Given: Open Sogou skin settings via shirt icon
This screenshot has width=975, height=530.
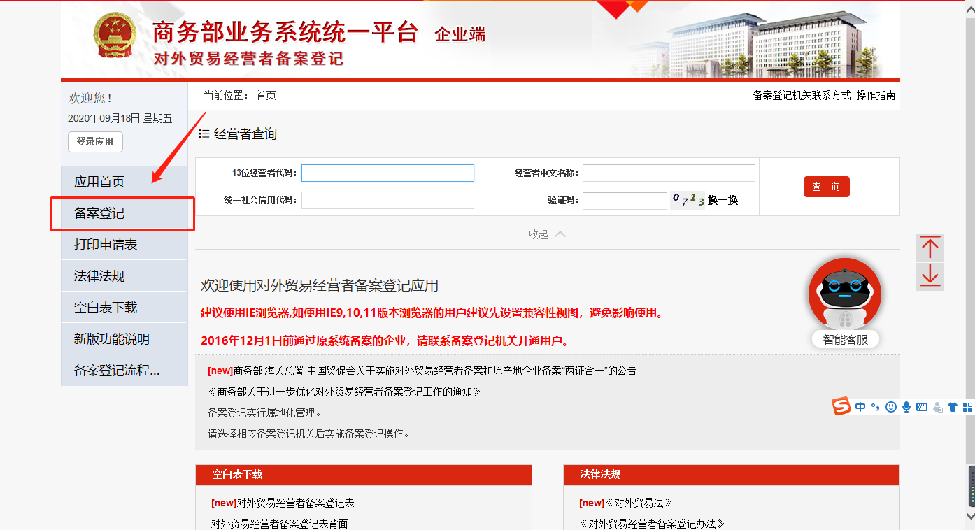Looking at the screenshot, I should coord(953,406).
